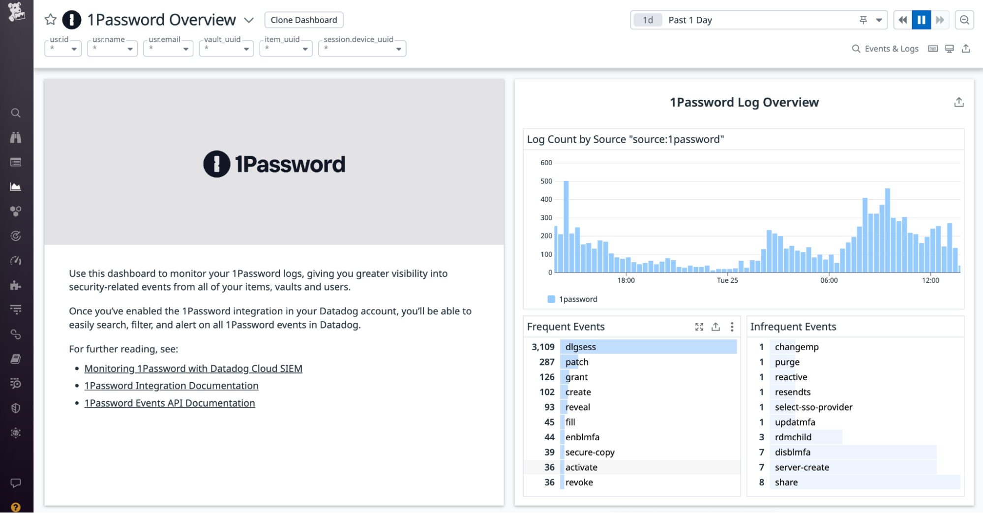Enter TV mode using the monitor icon
983x513 pixels.
(x=949, y=48)
